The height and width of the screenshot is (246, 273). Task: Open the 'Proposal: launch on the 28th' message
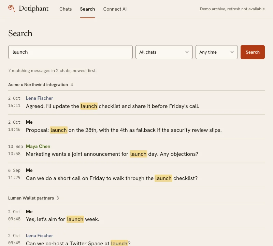[136, 127]
